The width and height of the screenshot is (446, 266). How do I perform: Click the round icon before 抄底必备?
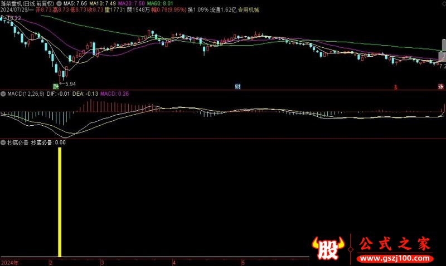click(x=3, y=142)
